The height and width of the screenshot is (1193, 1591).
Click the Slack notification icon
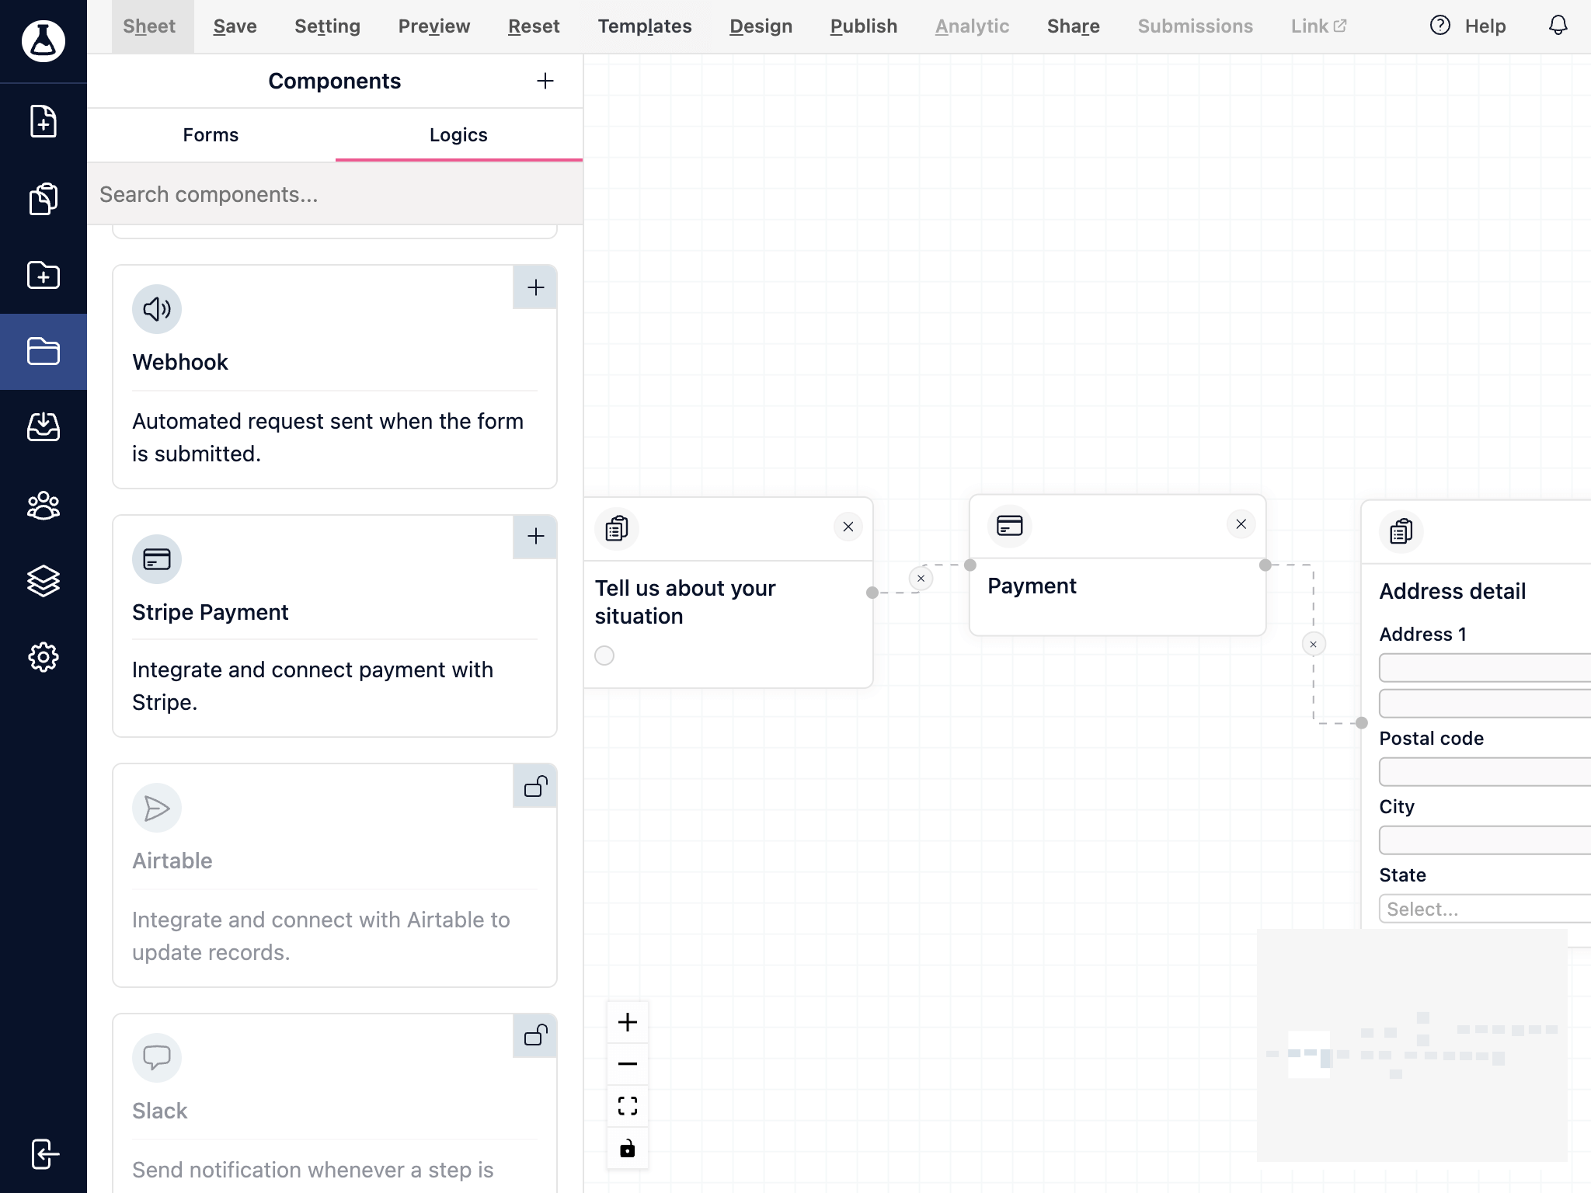(157, 1058)
